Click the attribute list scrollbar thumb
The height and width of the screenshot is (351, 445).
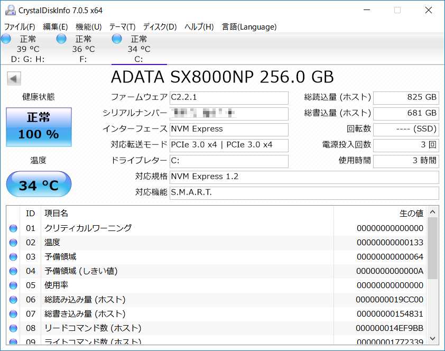432,248
